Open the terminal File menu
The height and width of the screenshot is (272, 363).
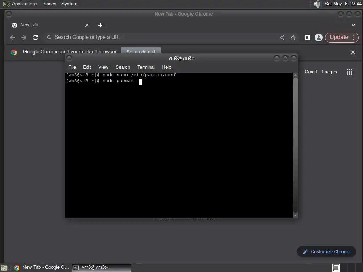pos(72,67)
